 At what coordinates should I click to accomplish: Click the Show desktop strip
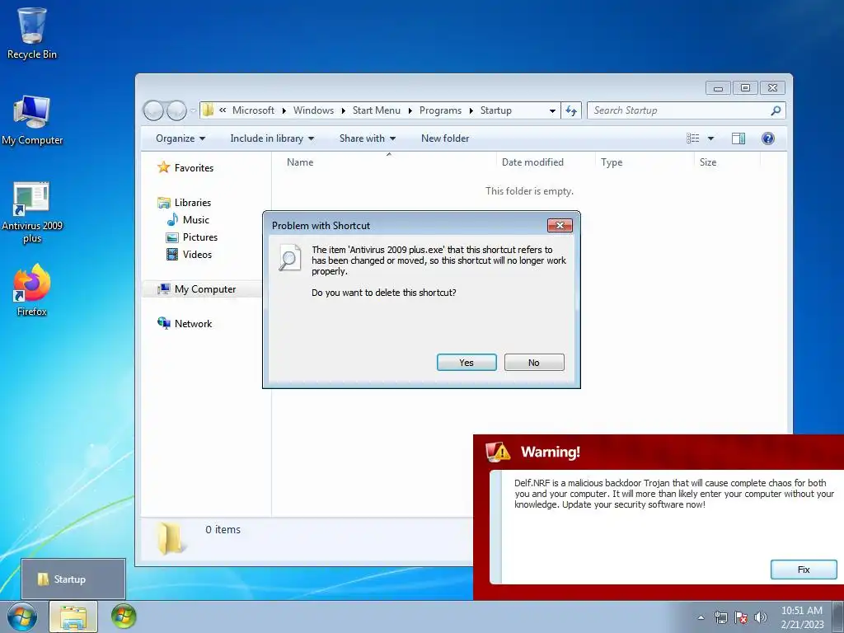pyautogui.click(x=838, y=617)
